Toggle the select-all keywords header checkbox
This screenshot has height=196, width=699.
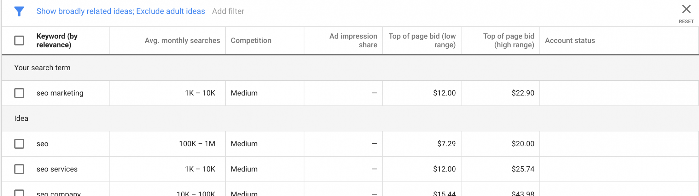(x=19, y=41)
